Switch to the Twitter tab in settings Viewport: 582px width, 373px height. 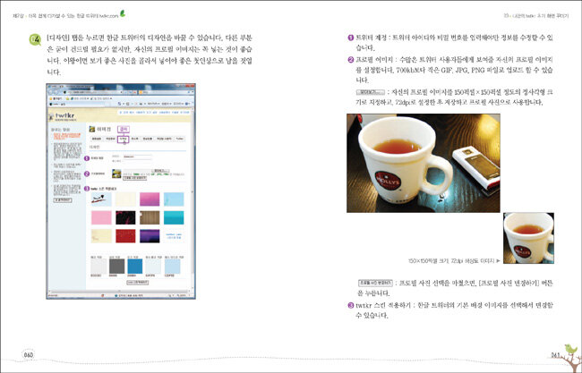coord(179,140)
